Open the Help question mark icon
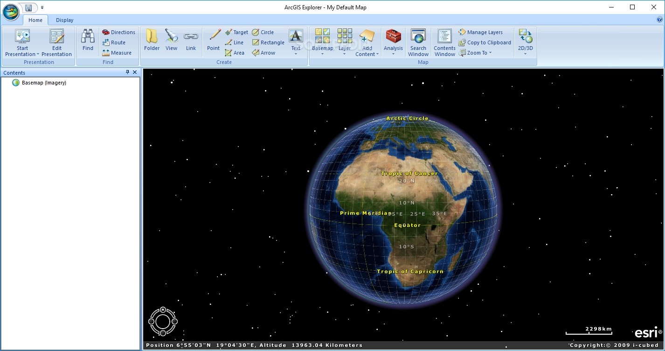The width and height of the screenshot is (665, 351). point(659,20)
